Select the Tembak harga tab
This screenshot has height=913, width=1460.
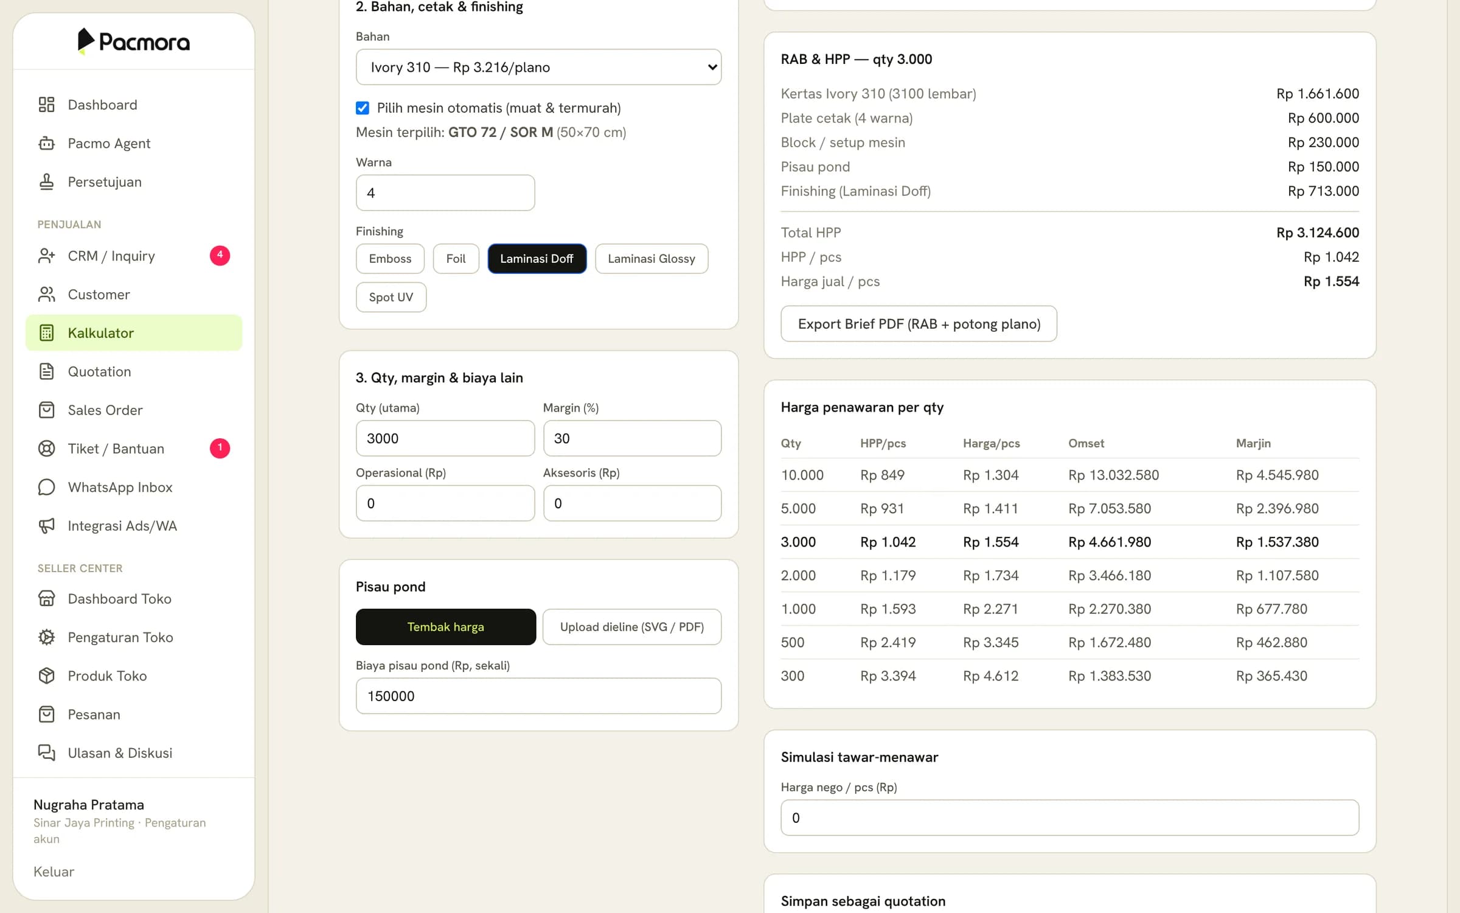point(446,626)
